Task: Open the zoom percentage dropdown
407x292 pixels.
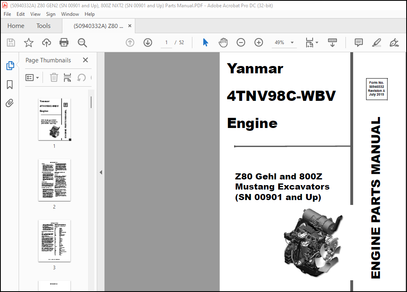Action: [292, 42]
